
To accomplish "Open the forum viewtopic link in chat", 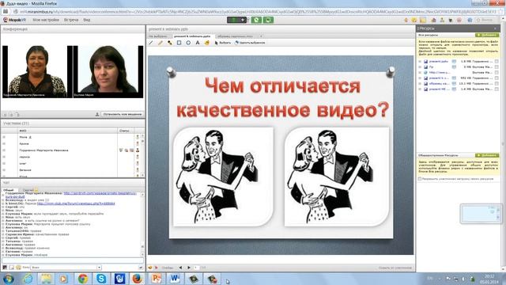I will 76,203.
